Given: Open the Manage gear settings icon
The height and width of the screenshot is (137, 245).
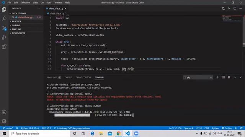Looking at the screenshot, I should pyautogui.click(x=4, y=121).
